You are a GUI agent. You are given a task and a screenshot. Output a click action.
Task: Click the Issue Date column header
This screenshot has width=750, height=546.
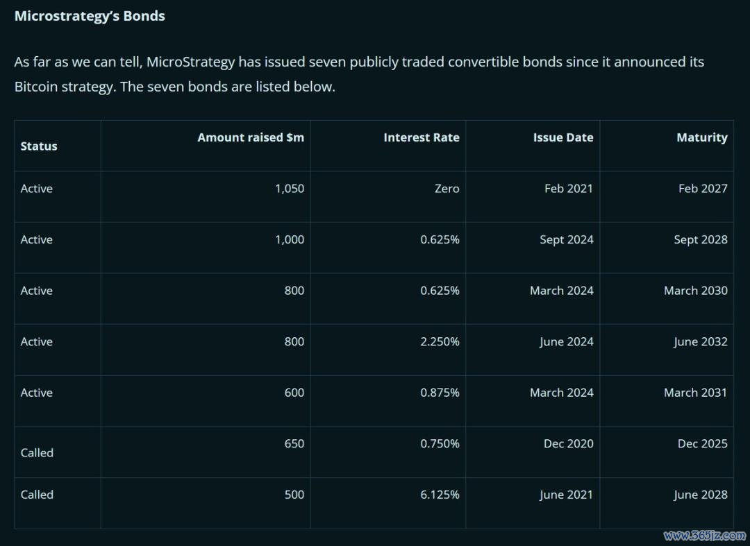pyautogui.click(x=562, y=137)
